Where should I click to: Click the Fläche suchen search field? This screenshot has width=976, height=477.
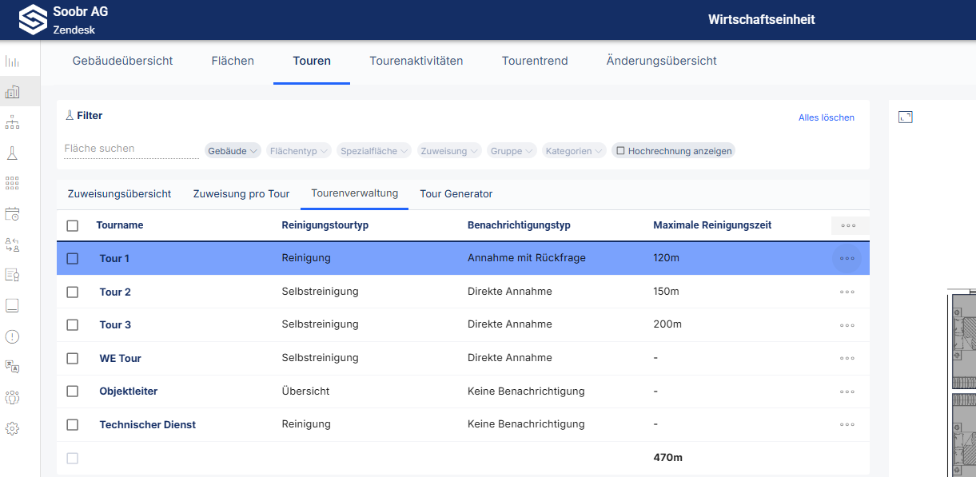pyautogui.click(x=131, y=149)
